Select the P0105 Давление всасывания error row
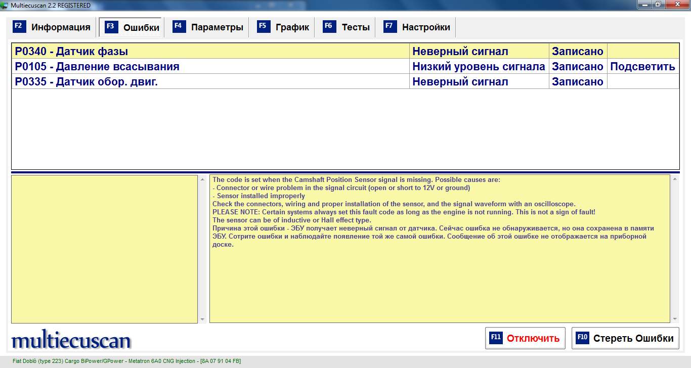The width and height of the screenshot is (691, 368). [202, 66]
